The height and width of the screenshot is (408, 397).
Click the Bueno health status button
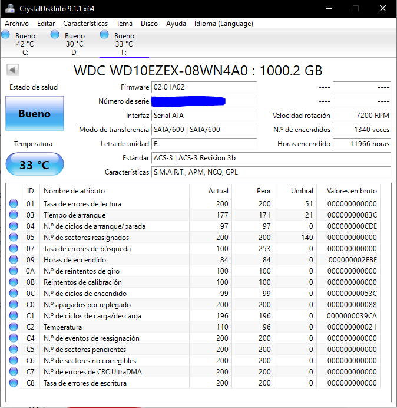click(35, 113)
